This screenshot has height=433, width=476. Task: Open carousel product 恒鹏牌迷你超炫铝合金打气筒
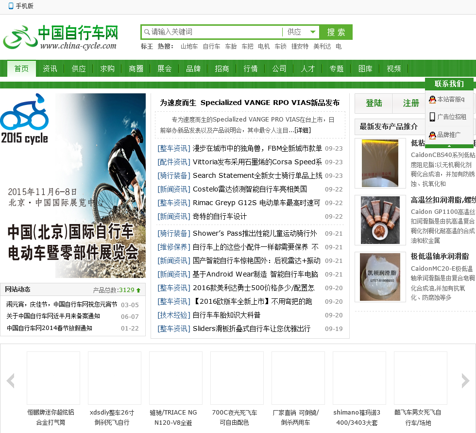[51, 417]
